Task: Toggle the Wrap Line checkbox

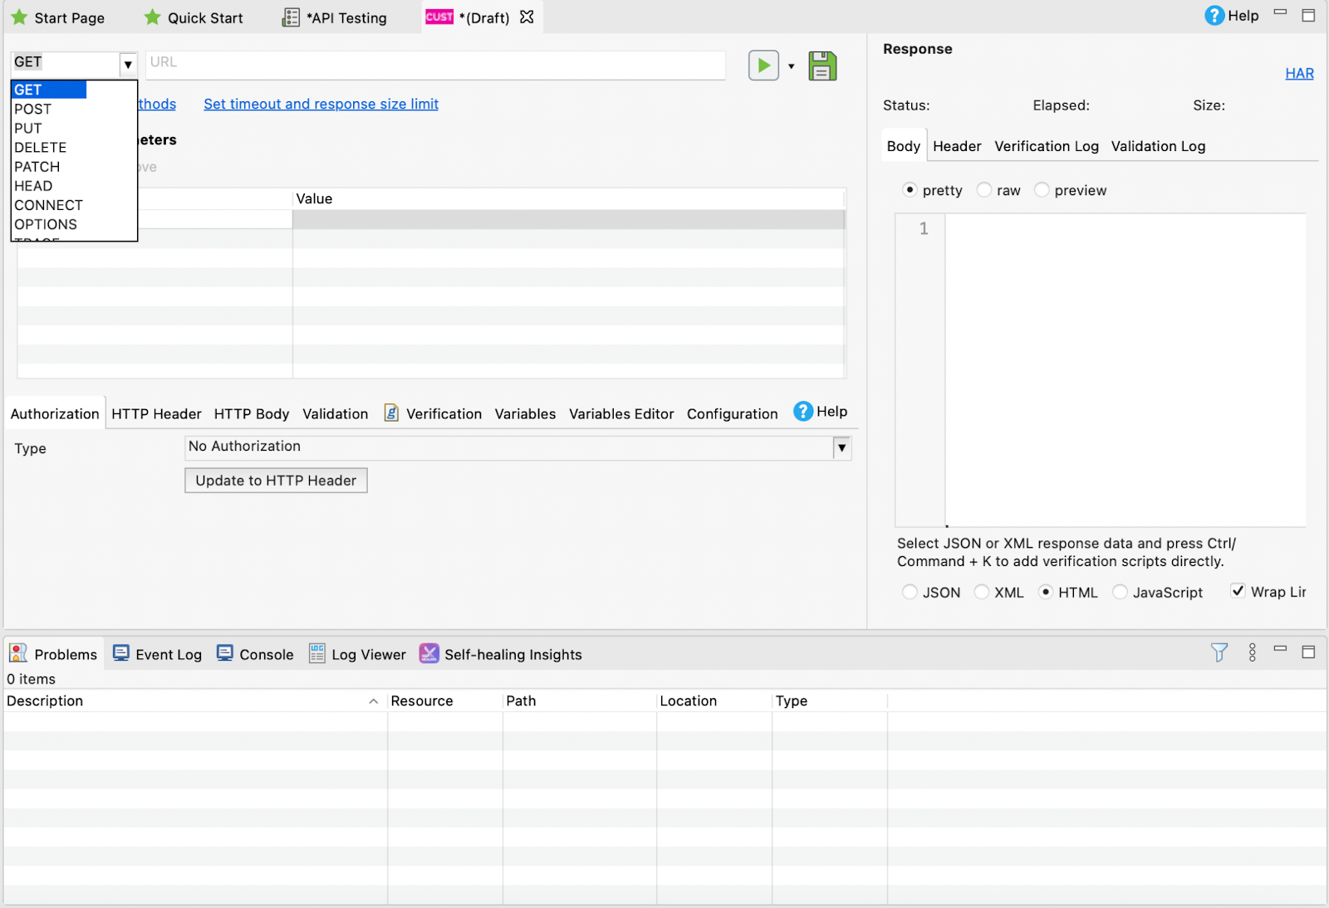Action: coord(1238,591)
